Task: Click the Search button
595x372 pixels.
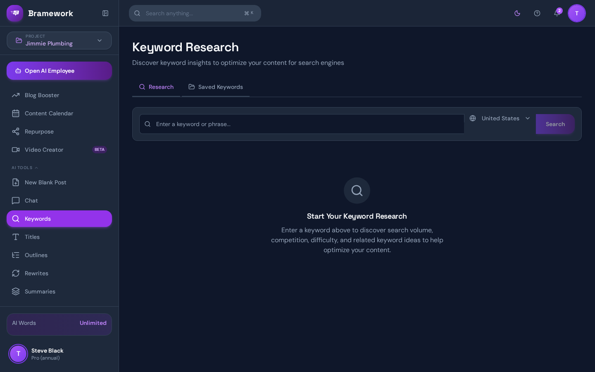Action: point(555,124)
